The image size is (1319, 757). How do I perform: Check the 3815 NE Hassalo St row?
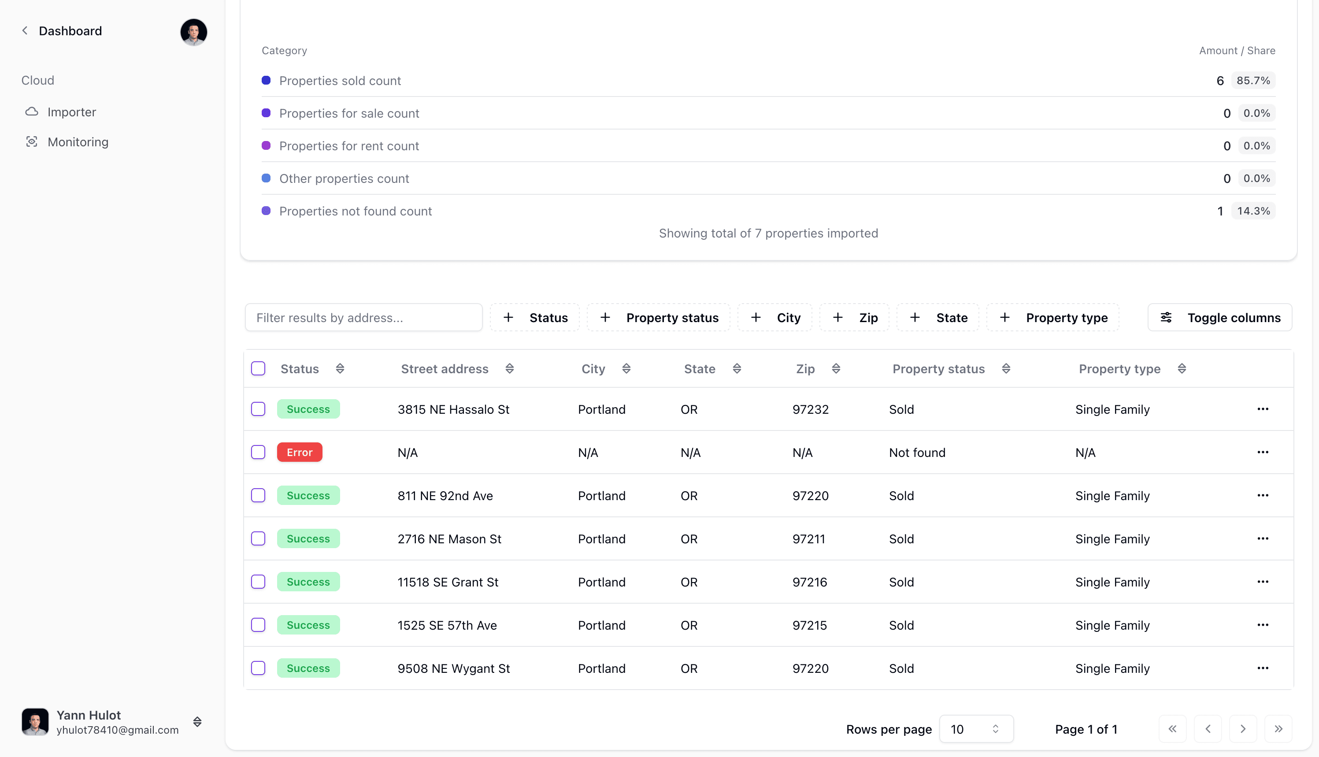click(258, 409)
